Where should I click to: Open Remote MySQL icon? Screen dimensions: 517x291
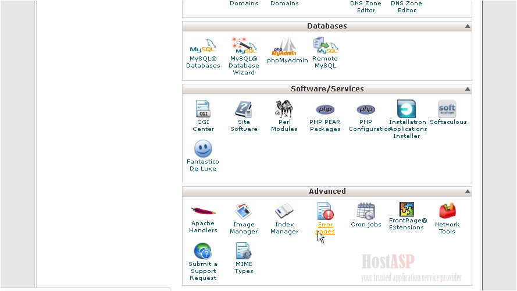click(x=325, y=45)
